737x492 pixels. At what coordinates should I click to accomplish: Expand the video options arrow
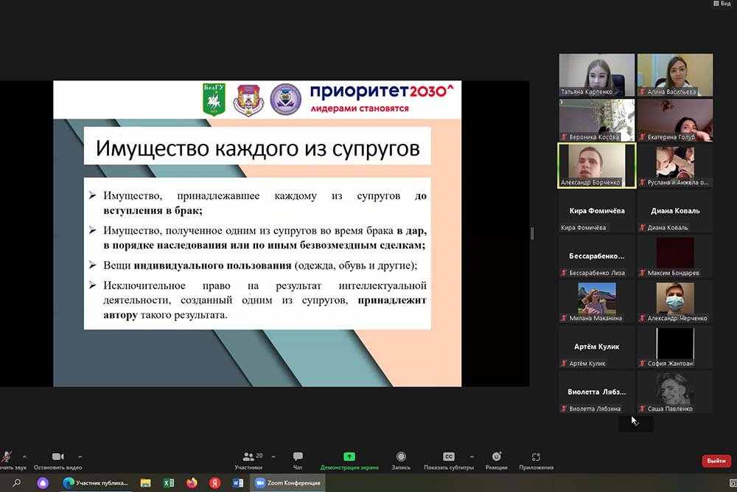coord(80,456)
